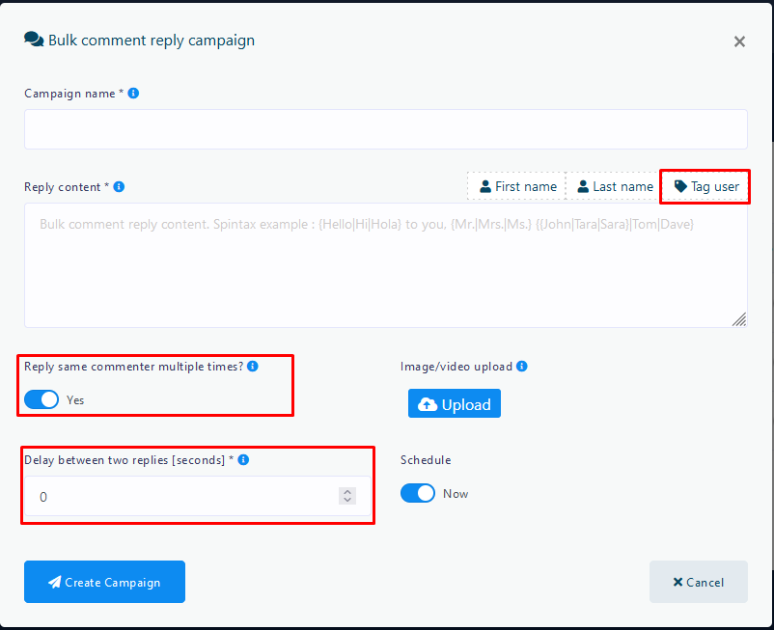Viewport: 774px width, 630px height.
Task: Click info icon beside Reply content label
Action: 119,187
